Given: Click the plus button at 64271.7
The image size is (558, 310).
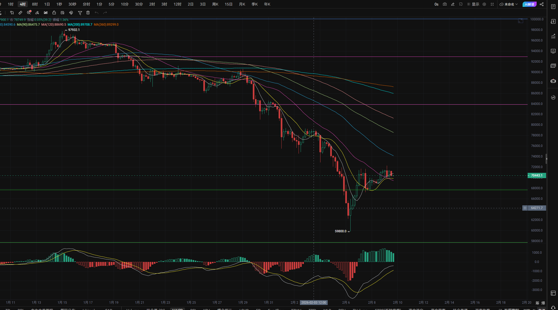Looking at the screenshot, I should coord(525,208).
